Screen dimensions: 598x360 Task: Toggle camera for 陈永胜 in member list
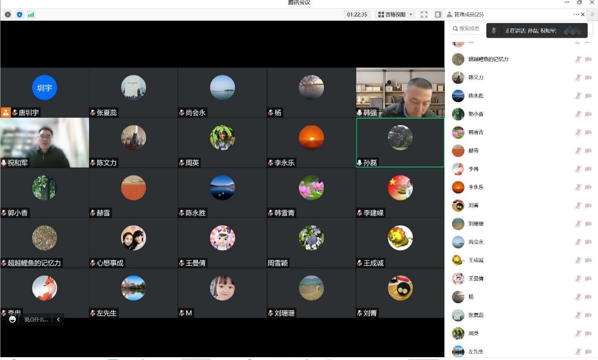(x=588, y=96)
